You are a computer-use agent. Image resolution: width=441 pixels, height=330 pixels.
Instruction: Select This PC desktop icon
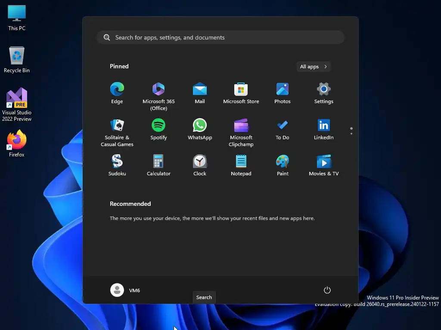(17, 18)
